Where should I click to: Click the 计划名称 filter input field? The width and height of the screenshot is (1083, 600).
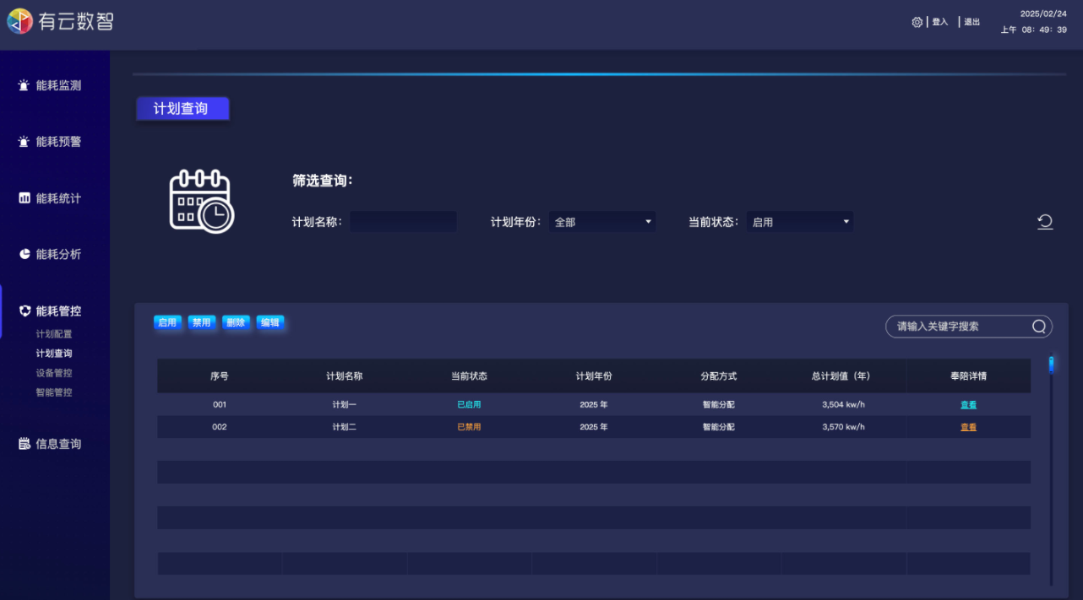click(x=403, y=222)
